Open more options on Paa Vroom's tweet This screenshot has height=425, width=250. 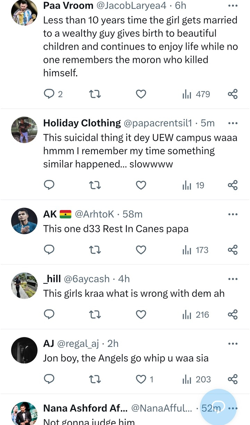point(233,6)
